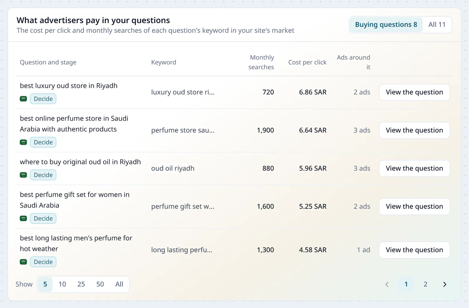Screen dimensions: 469x308
Task: View the question for oud oil riyadh row
Action: pos(414,169)
